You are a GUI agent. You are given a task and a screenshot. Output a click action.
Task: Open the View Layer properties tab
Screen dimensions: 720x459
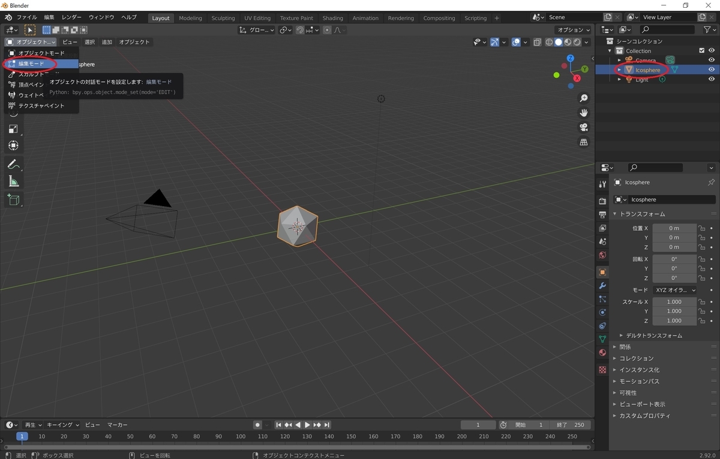click(x=602, y=228)
